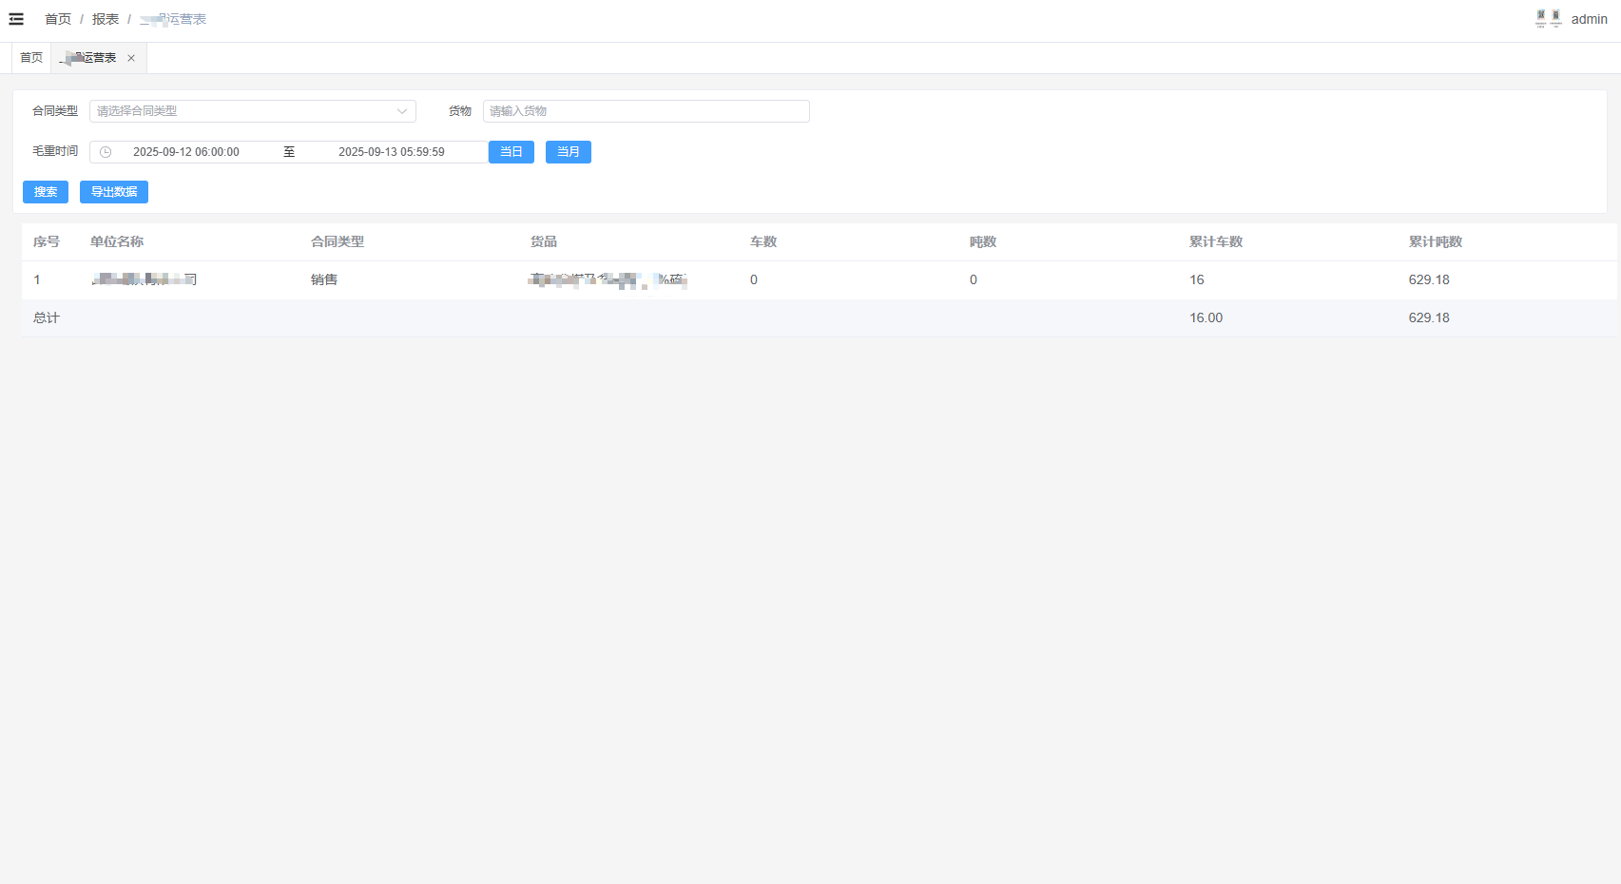1621x884 pixels.
Task: Set range with the 当月 button
Action: (x=569, y=152)
